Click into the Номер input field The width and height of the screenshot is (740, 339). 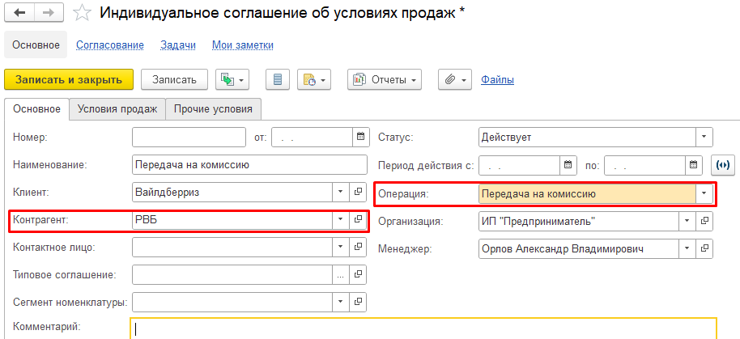pos(189,138)
